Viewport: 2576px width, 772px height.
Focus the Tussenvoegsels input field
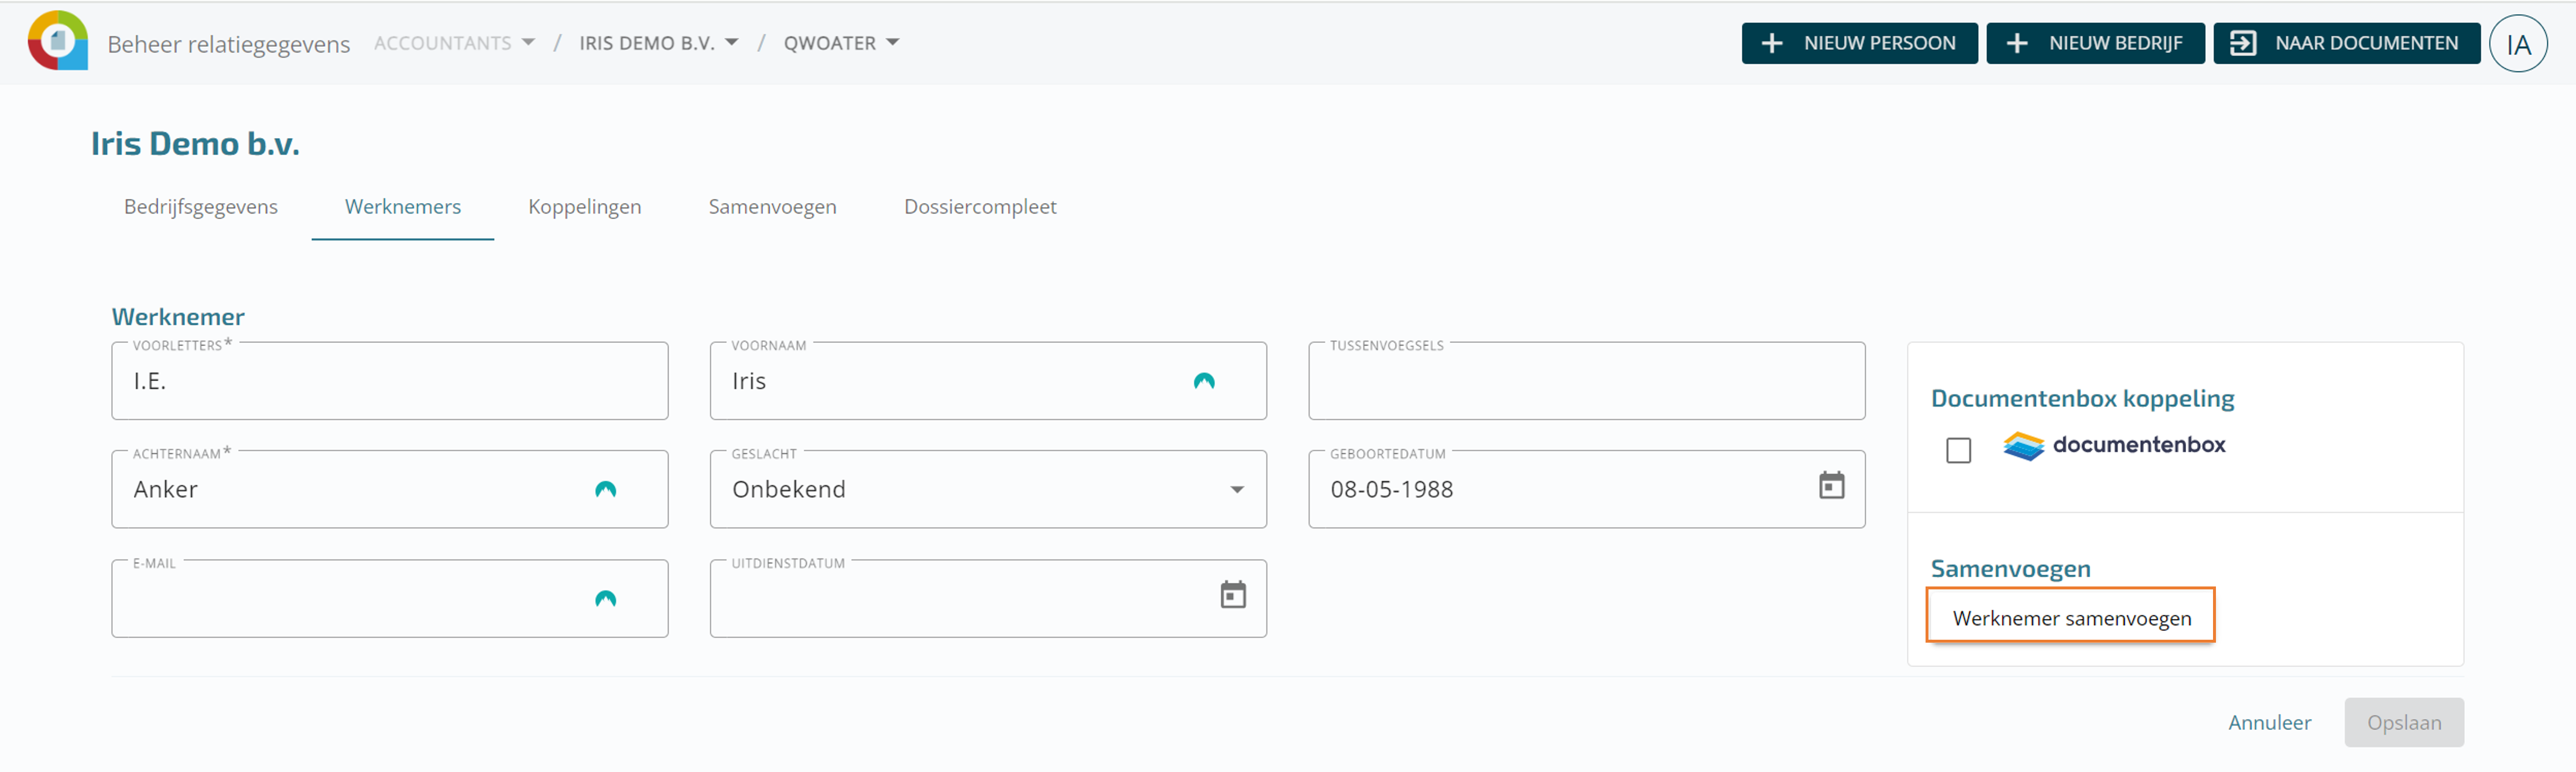1586,381
